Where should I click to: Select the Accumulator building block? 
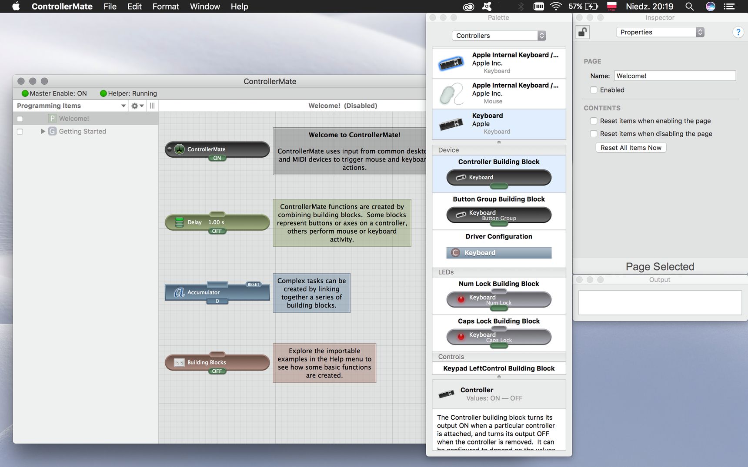click(x=217, y=292)
